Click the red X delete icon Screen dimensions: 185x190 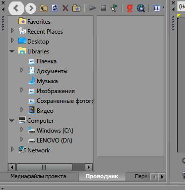(65, 8)
